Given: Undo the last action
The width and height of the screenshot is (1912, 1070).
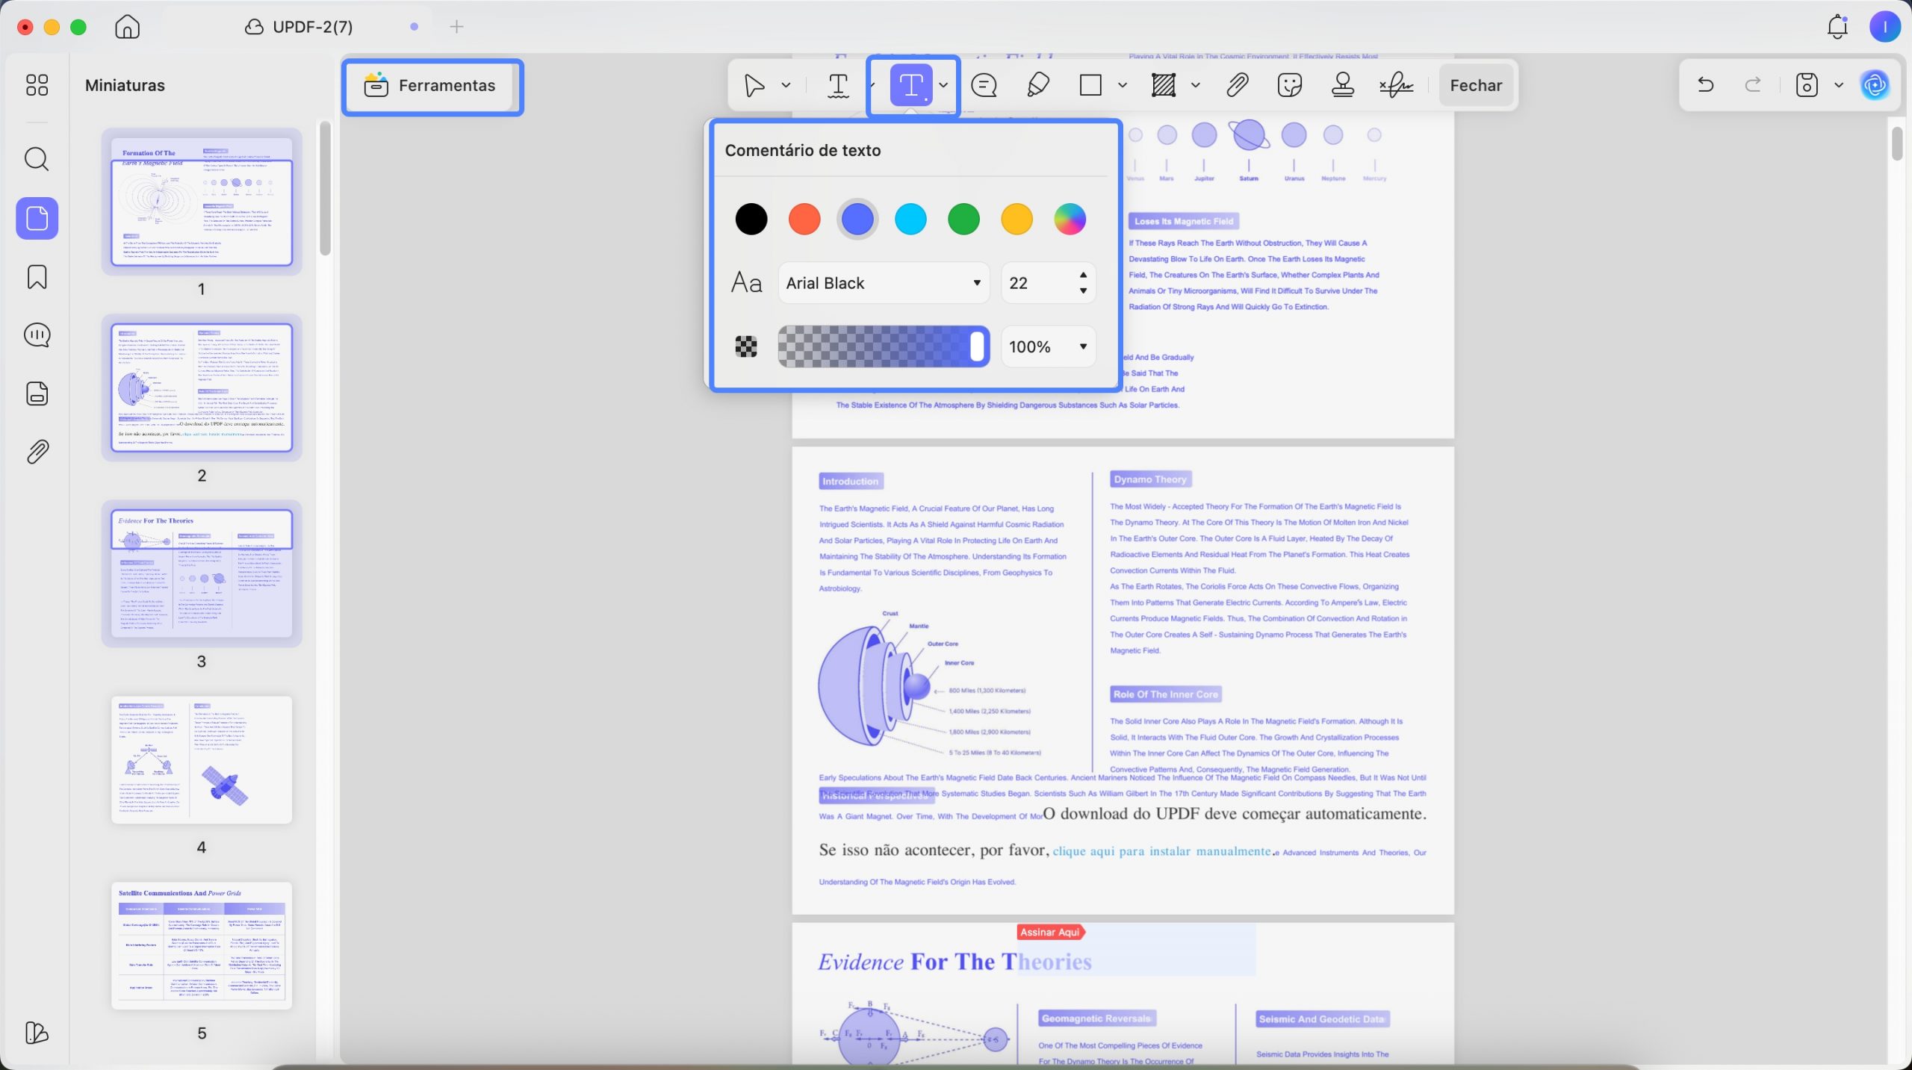Looking at the screenshot, I should 1705,85.
